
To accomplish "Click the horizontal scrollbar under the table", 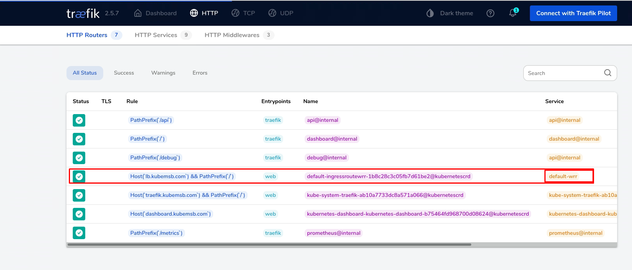I will tap(269, 245).
